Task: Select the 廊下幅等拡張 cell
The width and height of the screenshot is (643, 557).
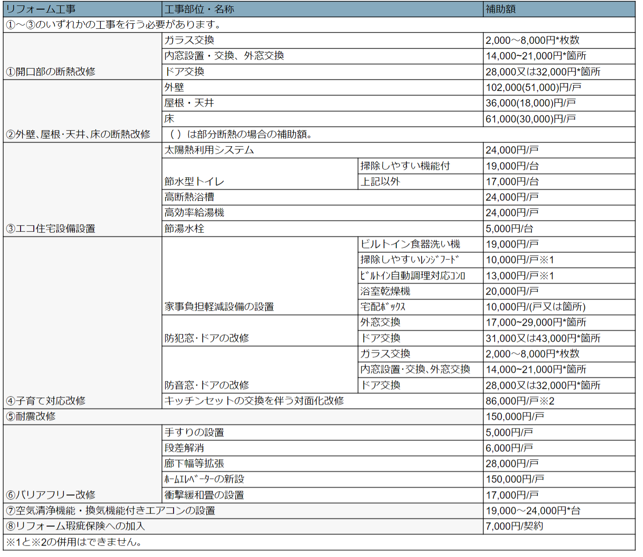Action: pos(322,464)
